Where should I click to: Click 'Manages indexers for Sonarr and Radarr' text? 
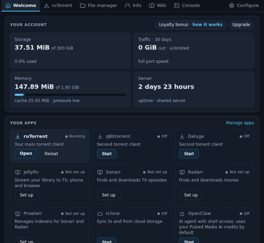click(49, 224)
